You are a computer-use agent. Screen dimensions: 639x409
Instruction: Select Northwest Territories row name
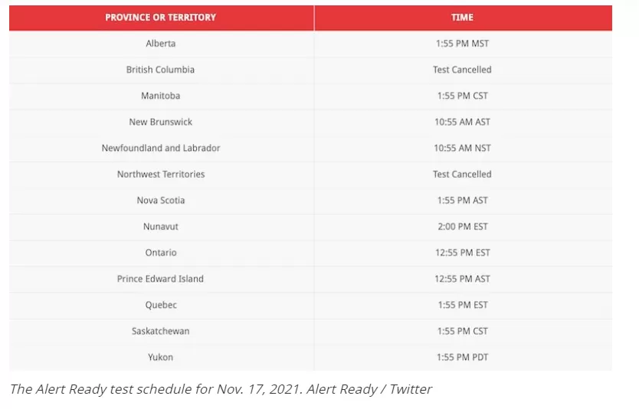pyautogui.click(x=161, y=174)
